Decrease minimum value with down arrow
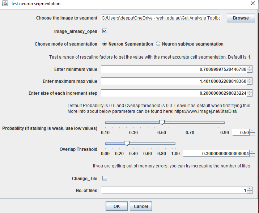Viewport: 259px width, 213px height. click(250, 71)
